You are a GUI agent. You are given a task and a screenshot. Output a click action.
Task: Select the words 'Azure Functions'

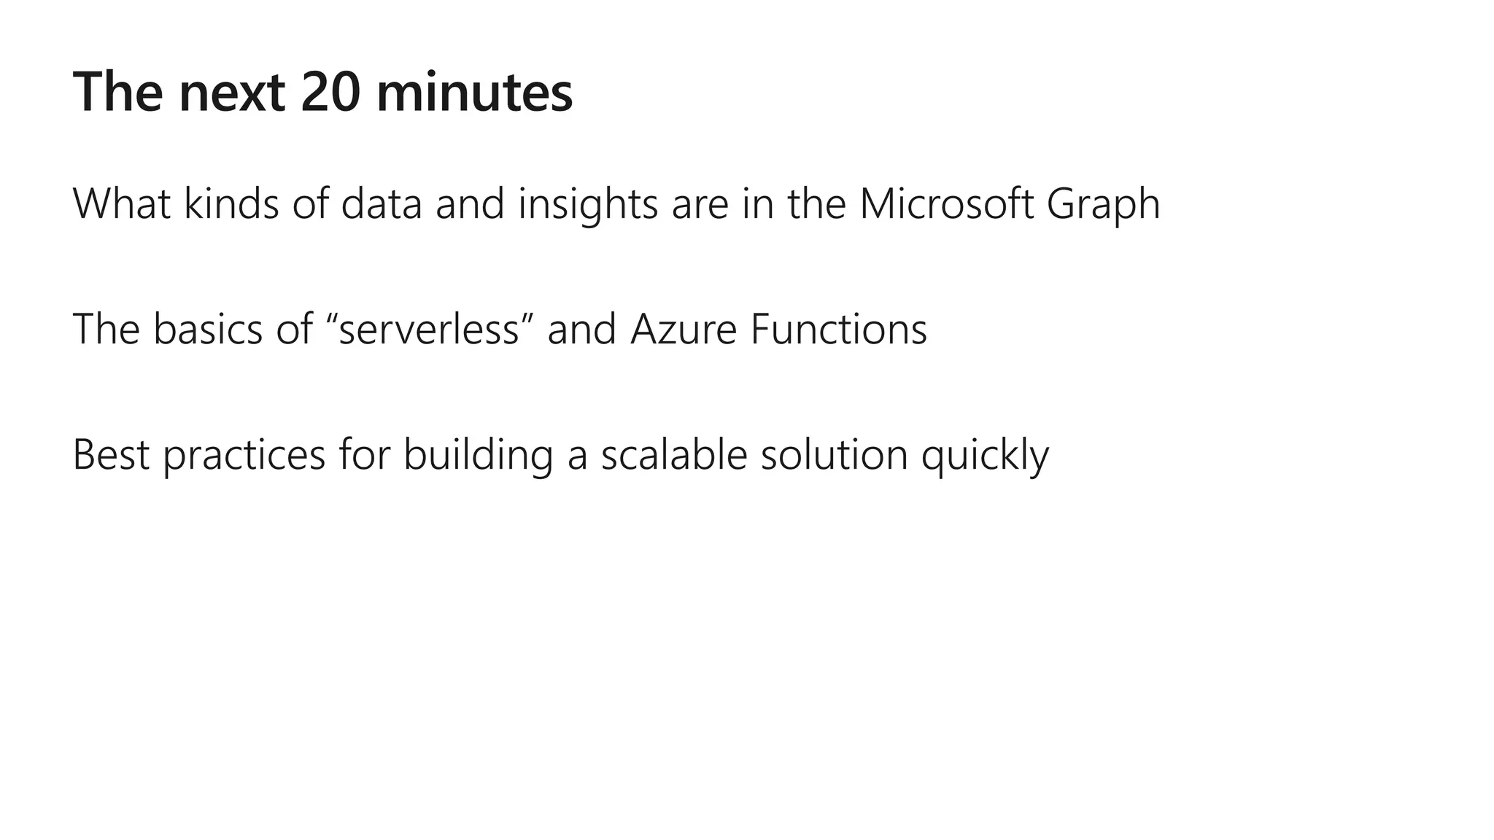pos(779,330)
